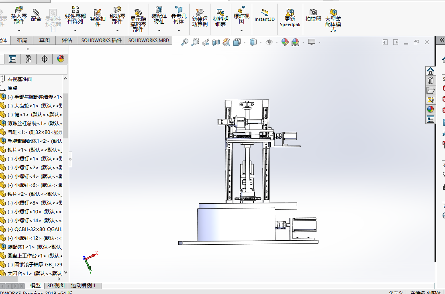
Task: Click View Settings monitor icon
Action: pyautogui.click(x=312, y=42)
